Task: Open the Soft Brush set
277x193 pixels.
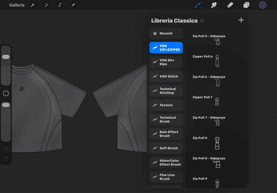Action: (x=166, y=148)
